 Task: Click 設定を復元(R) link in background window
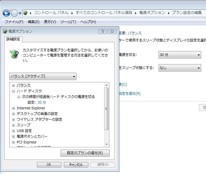pyautogui.click(x=130, y=94)
